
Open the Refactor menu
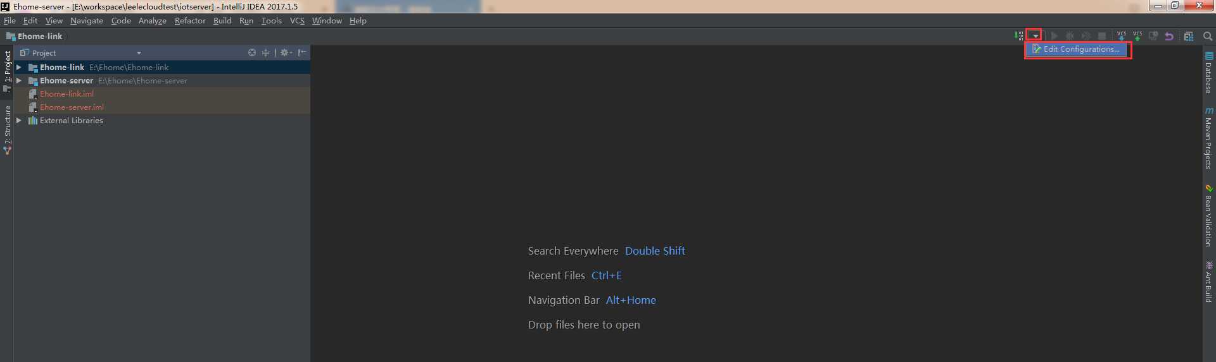point(190,21)
